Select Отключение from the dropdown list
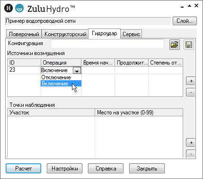This screenshot has width=203, height=179. 61,77
